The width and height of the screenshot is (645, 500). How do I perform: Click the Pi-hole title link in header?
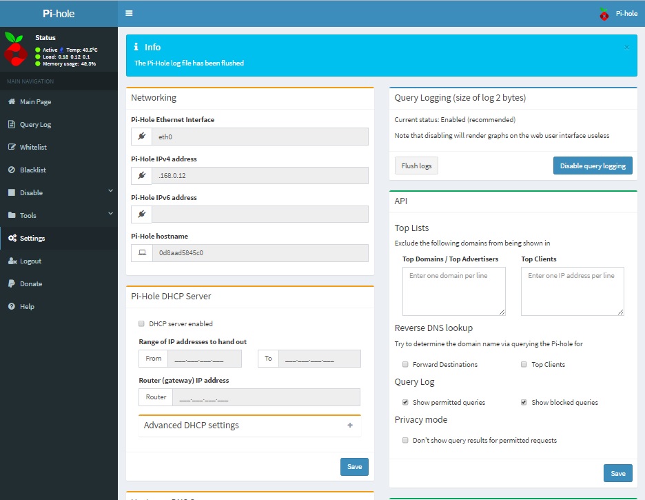[x=59, y=14]
